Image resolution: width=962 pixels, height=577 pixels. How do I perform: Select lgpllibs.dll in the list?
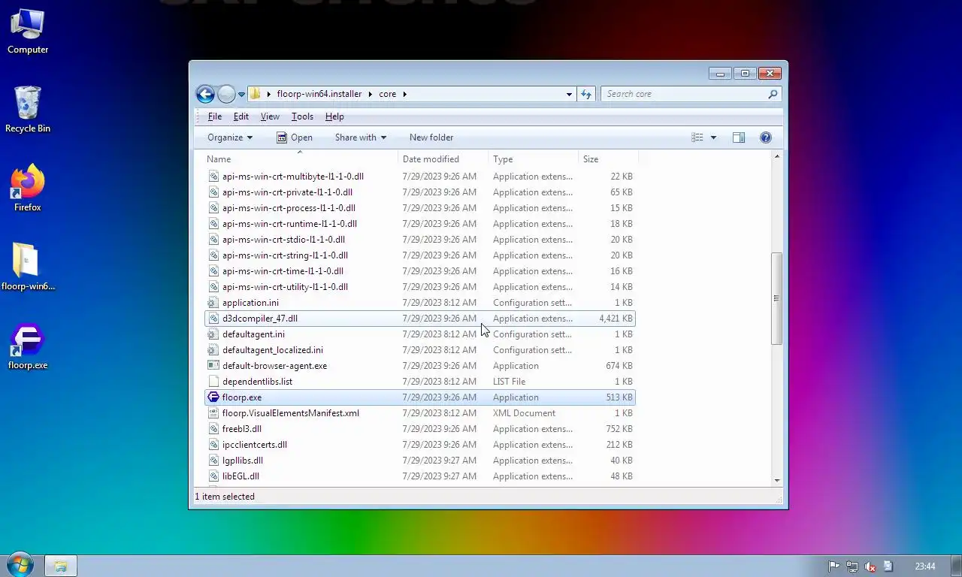(x=420, y=461)
